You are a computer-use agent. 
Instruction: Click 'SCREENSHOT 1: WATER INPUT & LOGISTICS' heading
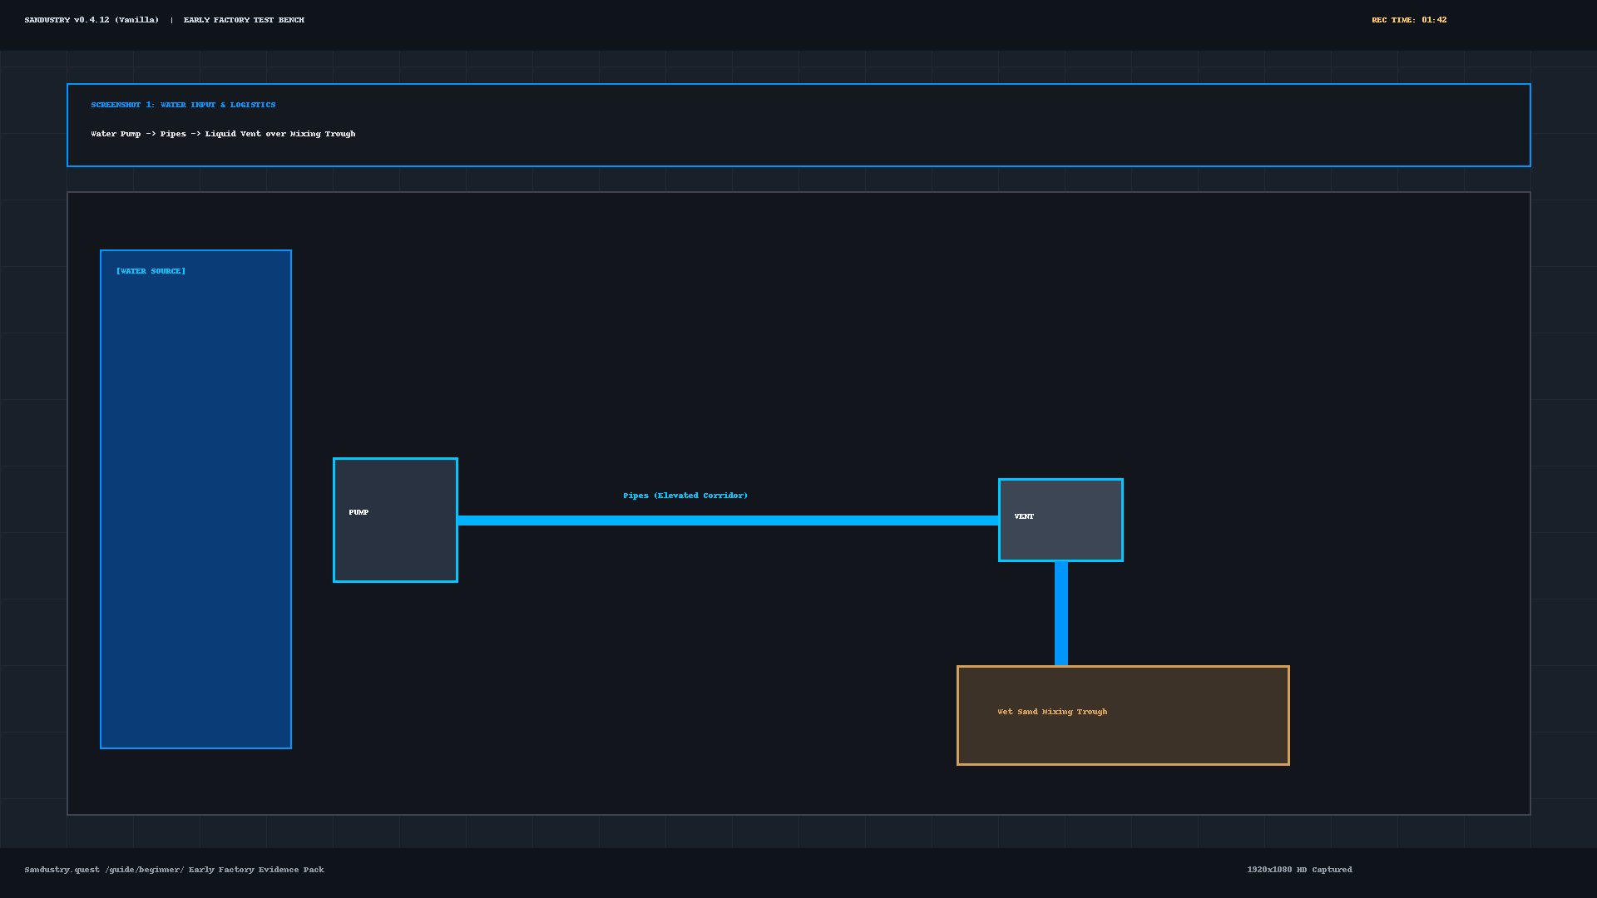pos(183,105)
